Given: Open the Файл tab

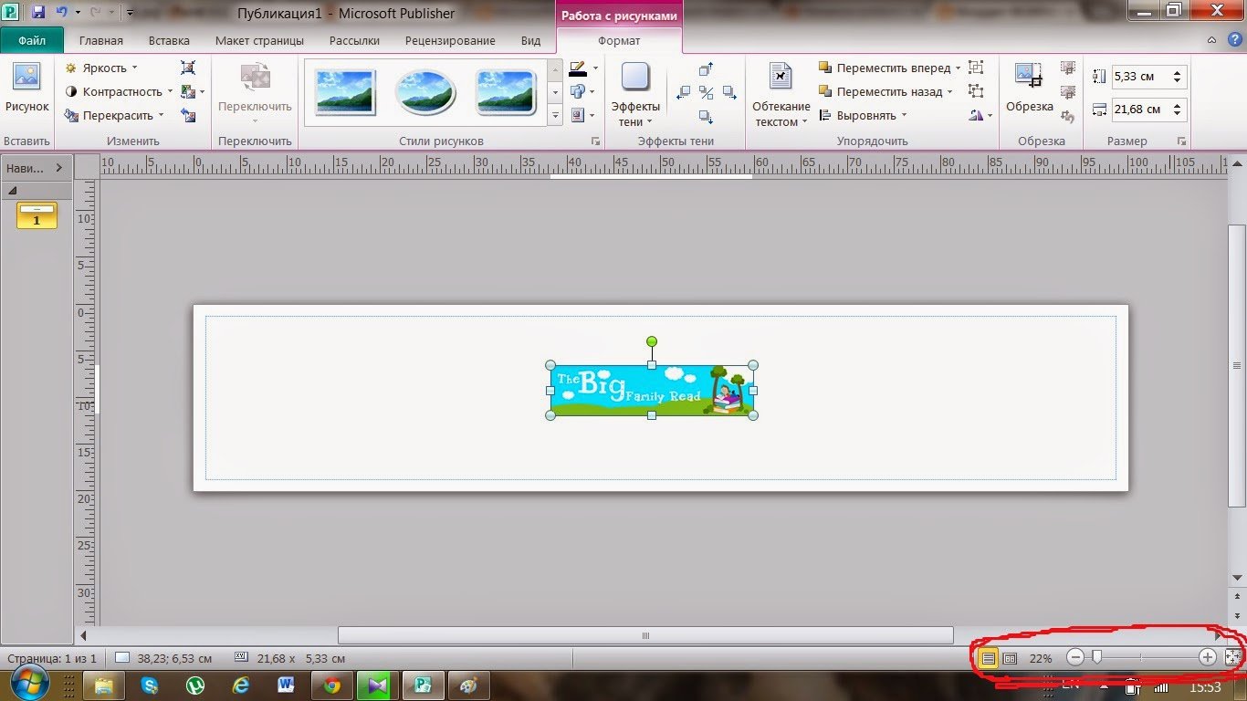Looking at the screenshot, I should tap(32, 40).
